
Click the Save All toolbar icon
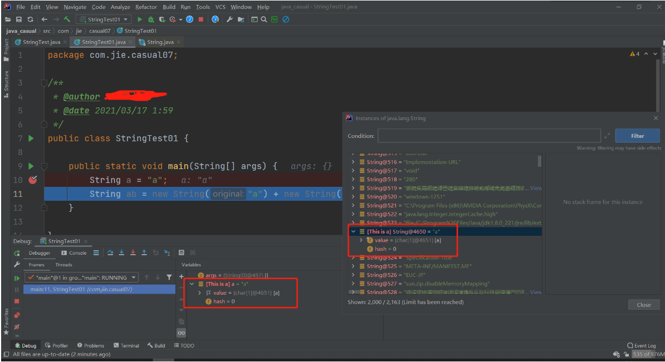click(19, 19)
